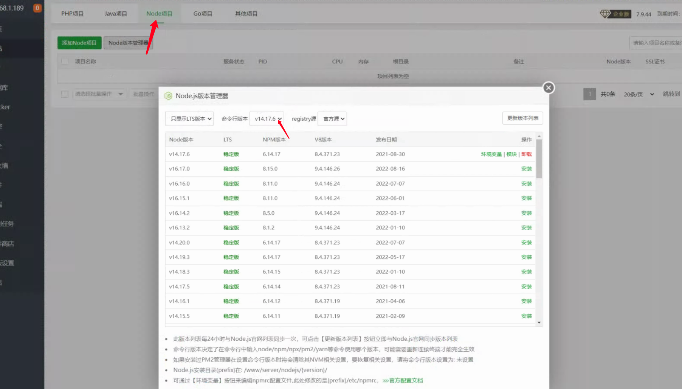The width and height of the screenshot is (682, 389).
Task: Close the Node.js version manager dialog
Action: click(x=549, y=88)
